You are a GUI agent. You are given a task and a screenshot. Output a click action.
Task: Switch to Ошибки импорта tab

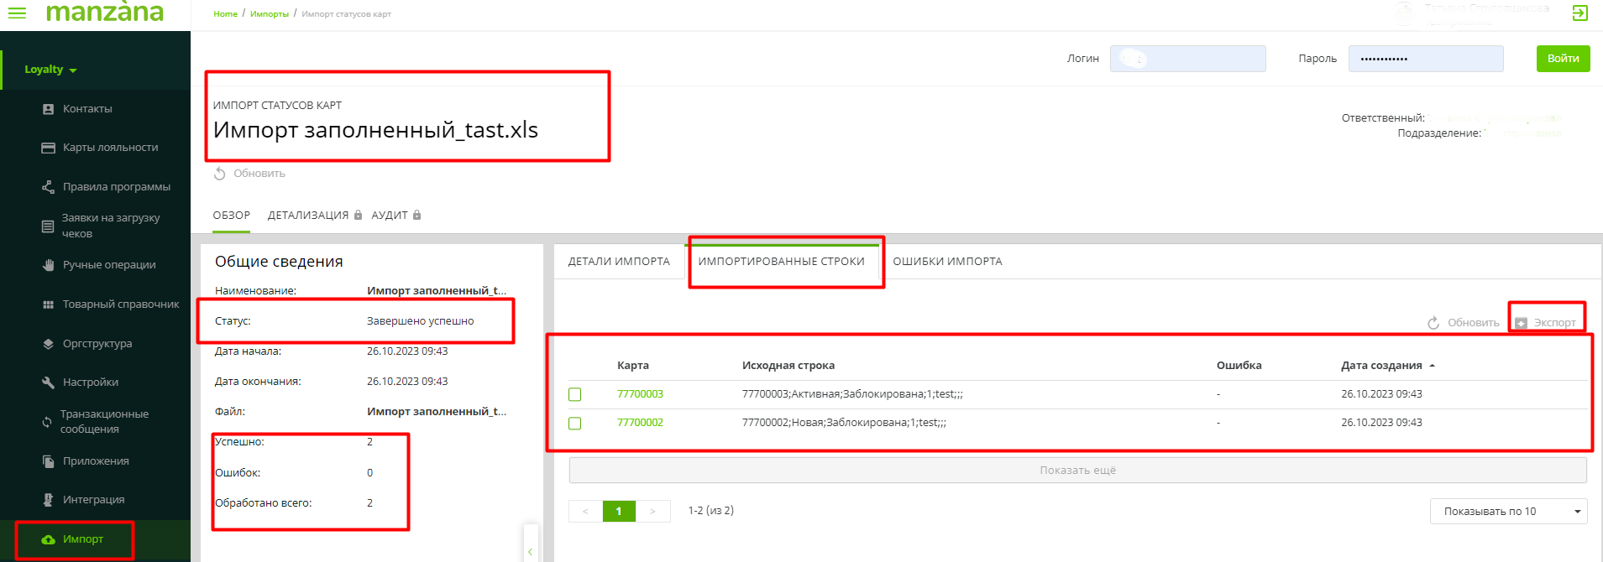947,262
